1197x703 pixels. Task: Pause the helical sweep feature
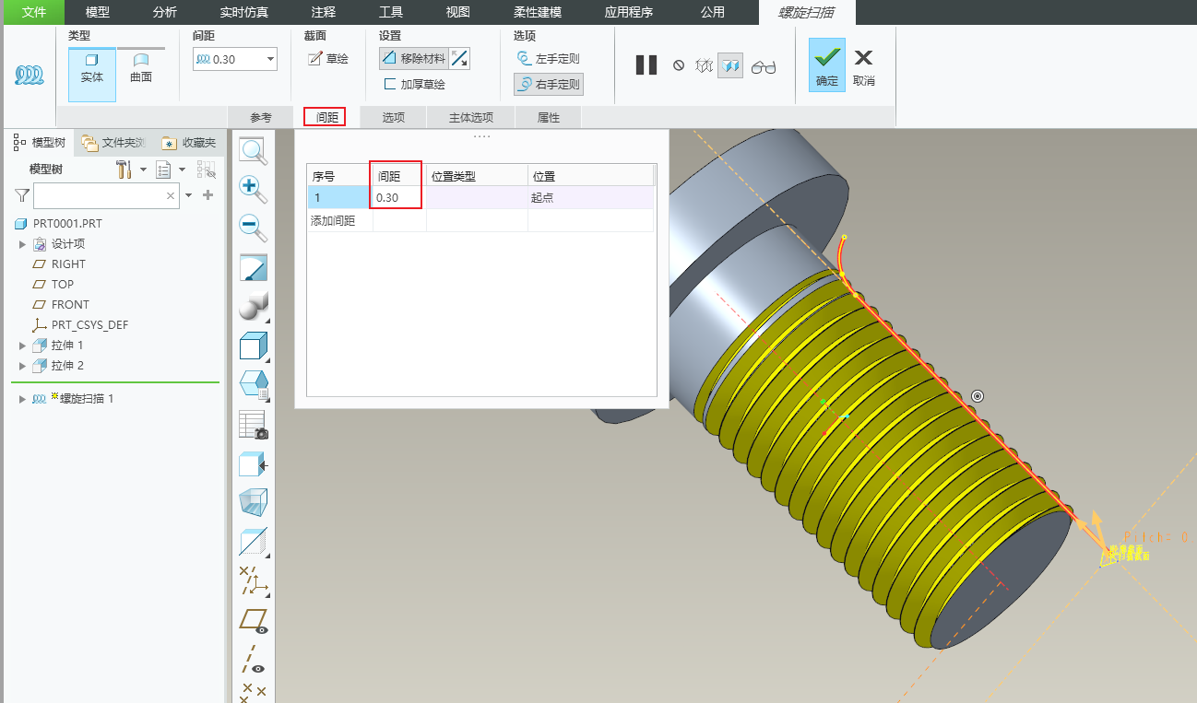pyautogui.click(x=646, y=65)
